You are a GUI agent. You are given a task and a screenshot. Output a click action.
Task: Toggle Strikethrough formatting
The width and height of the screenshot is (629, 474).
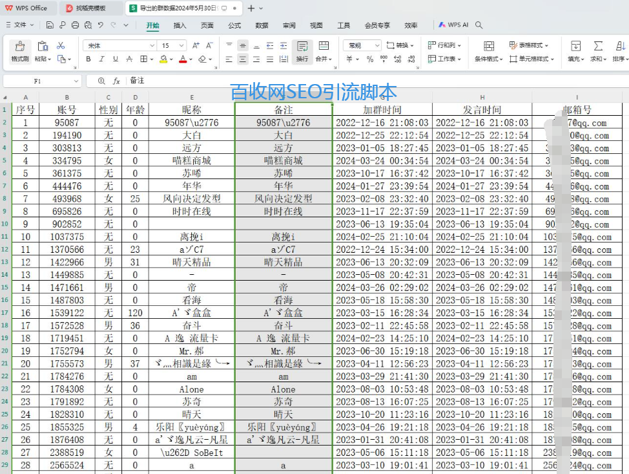tap(129, 59)
